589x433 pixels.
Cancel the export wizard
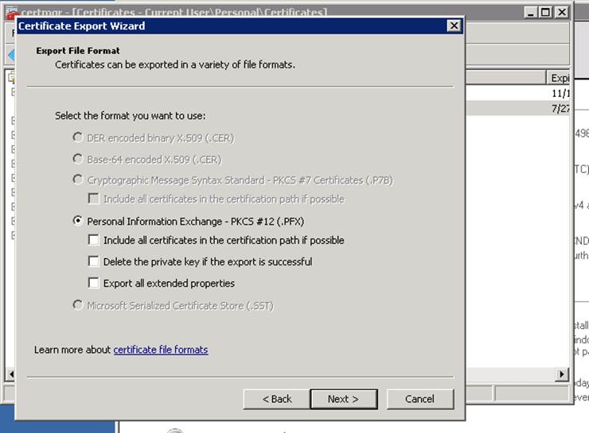(419, 399)
